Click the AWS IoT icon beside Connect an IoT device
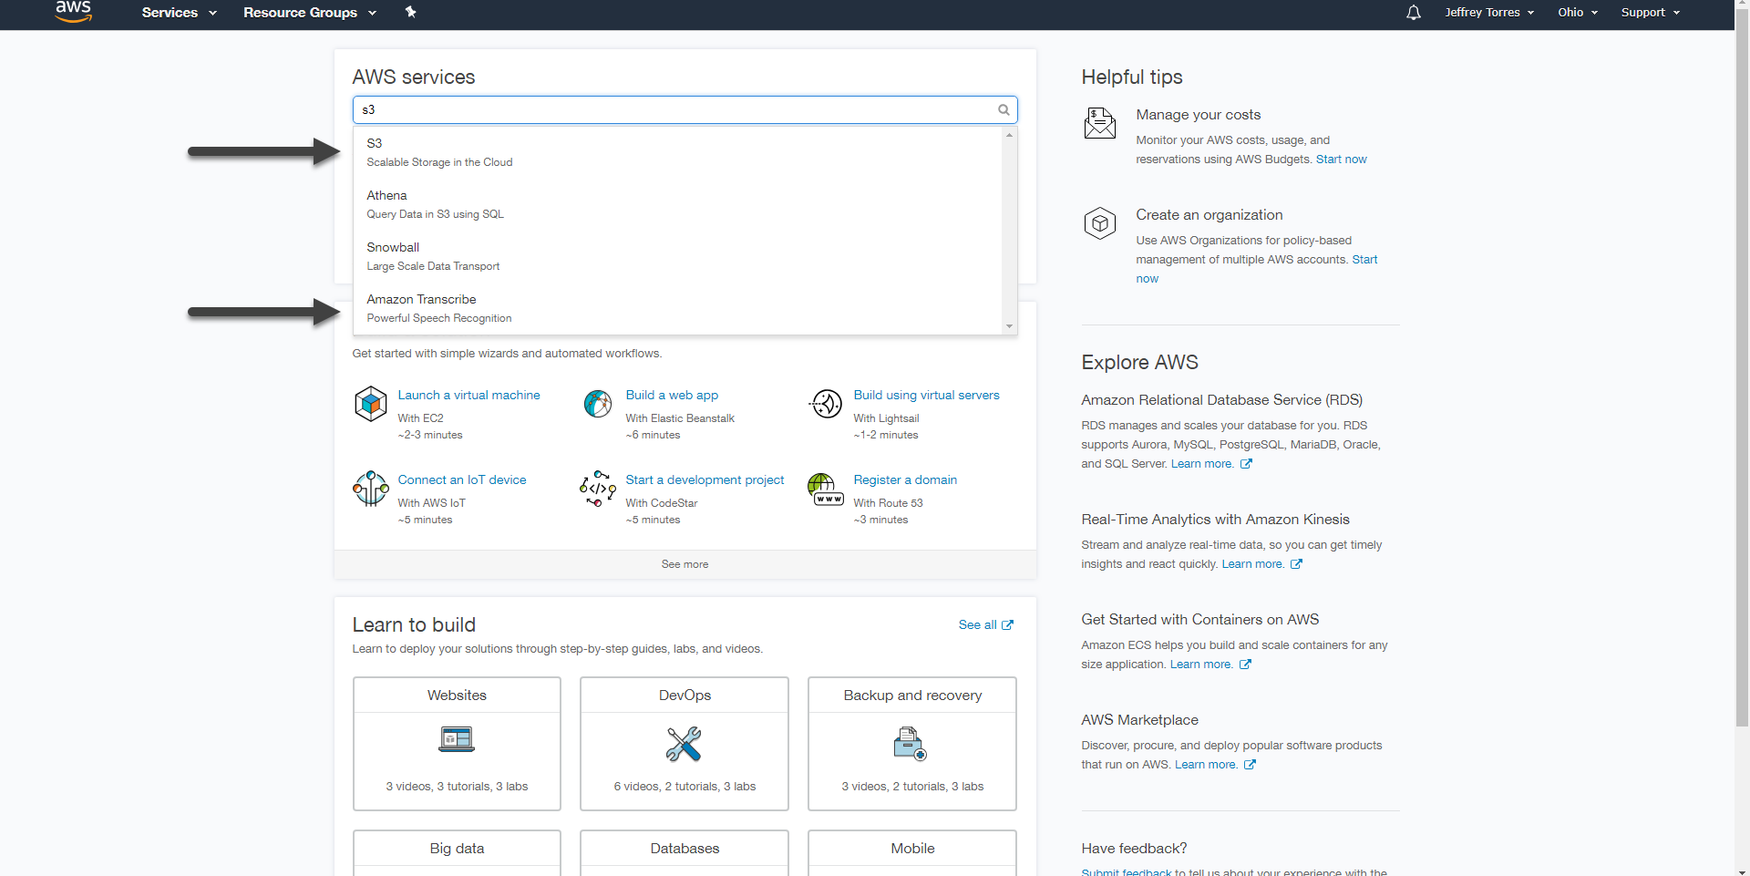Image resolution: width=1750 pixels, height=876 pixels. [371, 489]
